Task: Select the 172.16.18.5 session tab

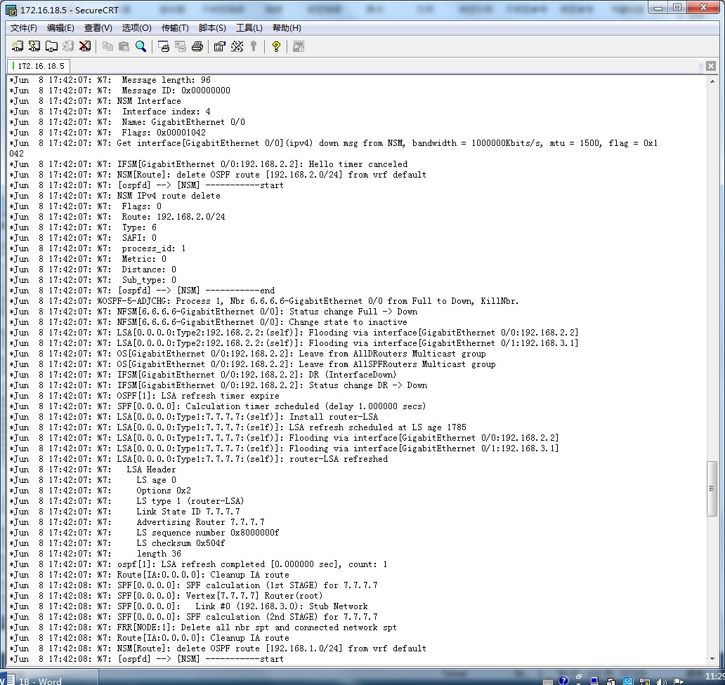Action: tap(40, 66)
